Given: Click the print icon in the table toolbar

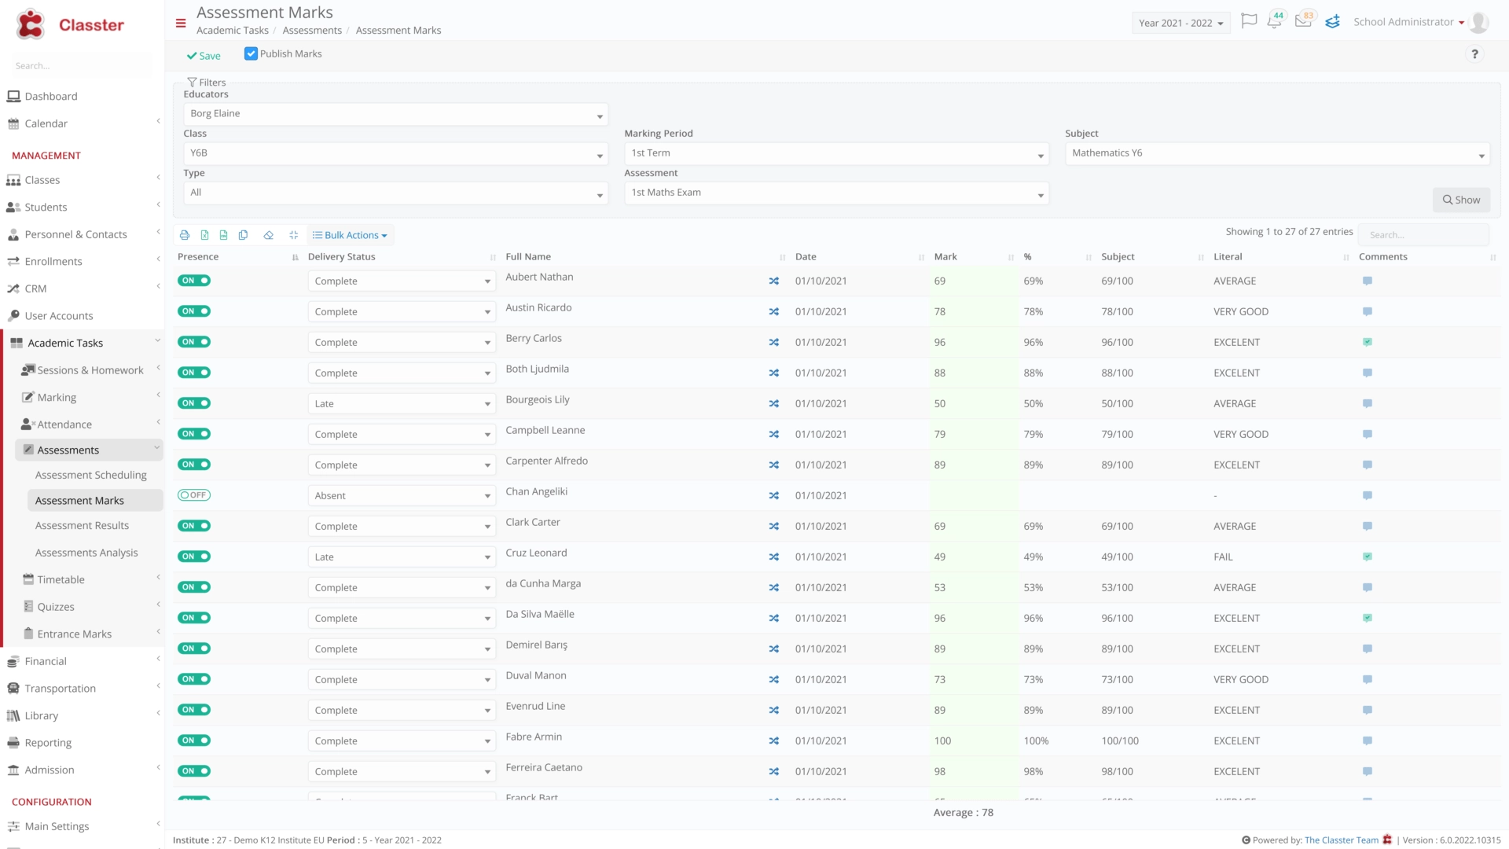Looking at the screenshot, I should pos(185,235).
